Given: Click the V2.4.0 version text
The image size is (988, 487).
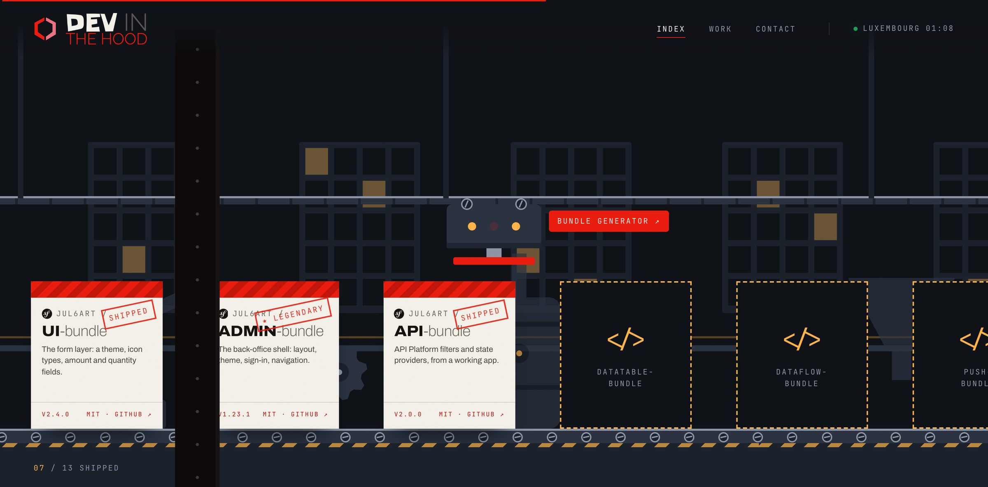Looking at the screenshot, I should 56,415.
